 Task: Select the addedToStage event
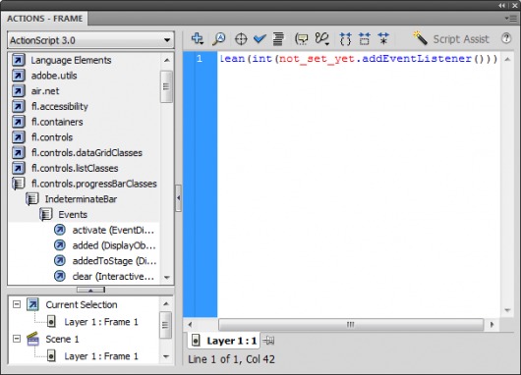coord(114,261)
